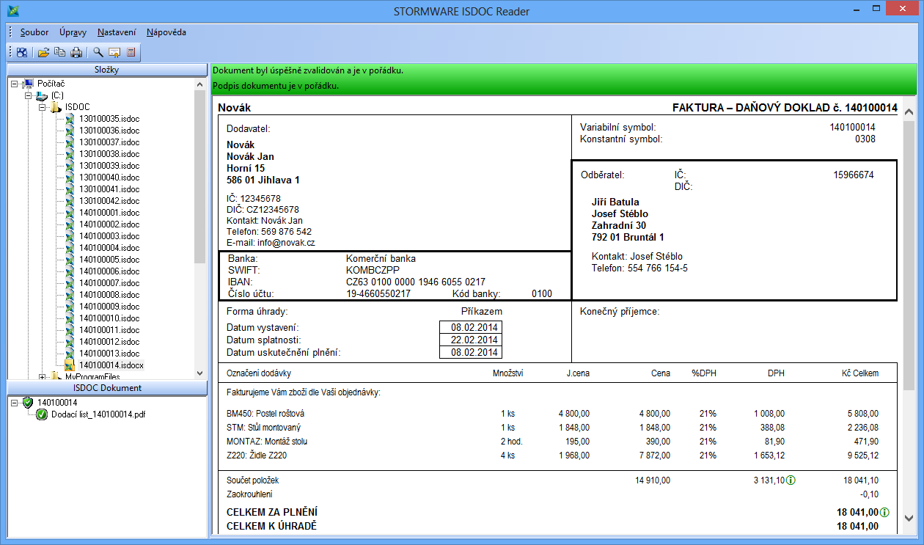Viewport: 924px width, 545px height.
Task: Select file 140100007.isdoc
Action: click(x=109, y=283)
